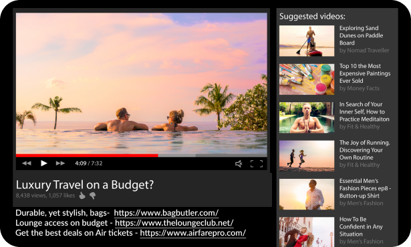Open fullscreen mode via corner-brackets icon
Viewport: 411px width, 247px height.
point(257,164)
